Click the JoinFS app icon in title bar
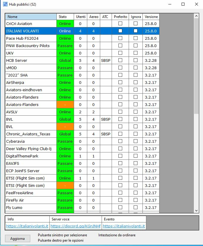 click(5, 4)
